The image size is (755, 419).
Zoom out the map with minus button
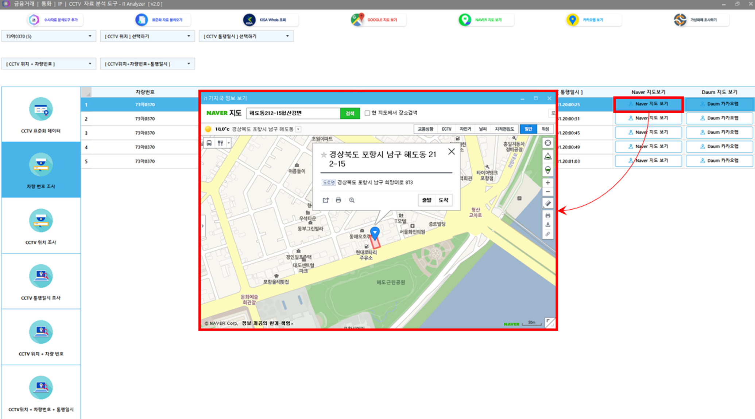tap(548, 192)
